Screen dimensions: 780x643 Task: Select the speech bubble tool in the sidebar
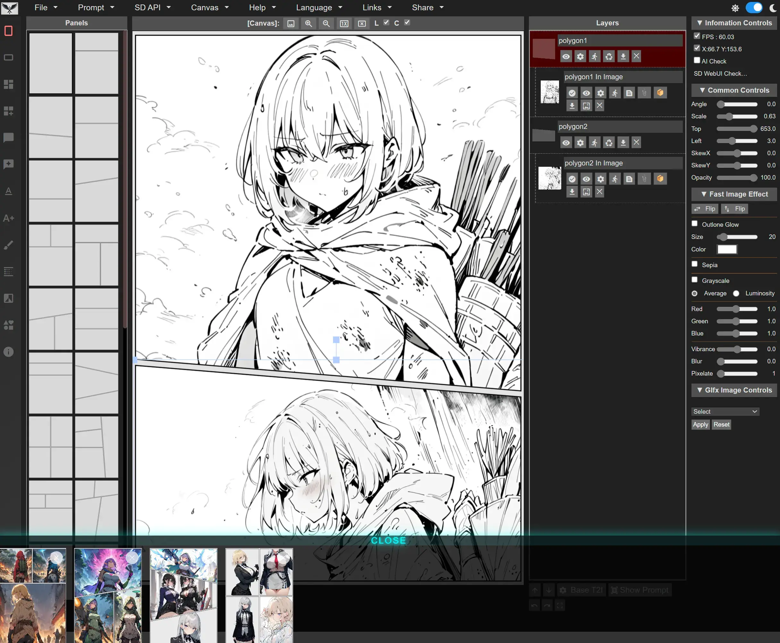pyautogui.click(x=8, y=138)
